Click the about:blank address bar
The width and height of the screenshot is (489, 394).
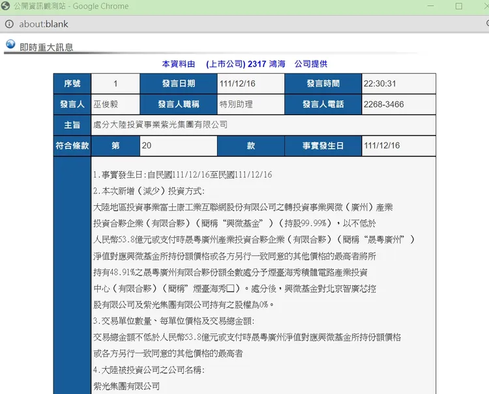click(x=43, y=24)
